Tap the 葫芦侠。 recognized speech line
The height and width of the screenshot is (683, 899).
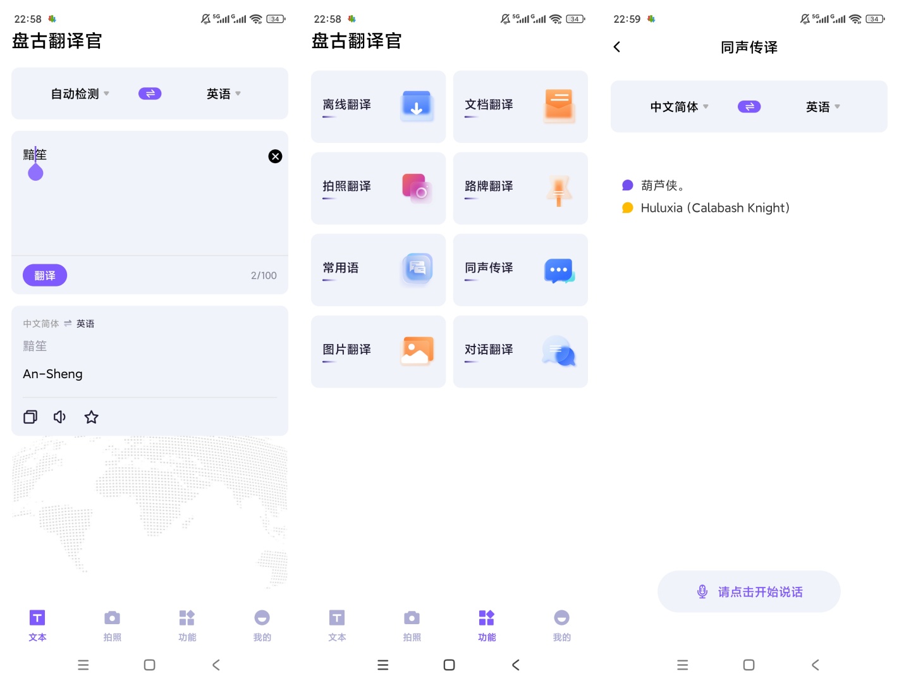point(663,185)
